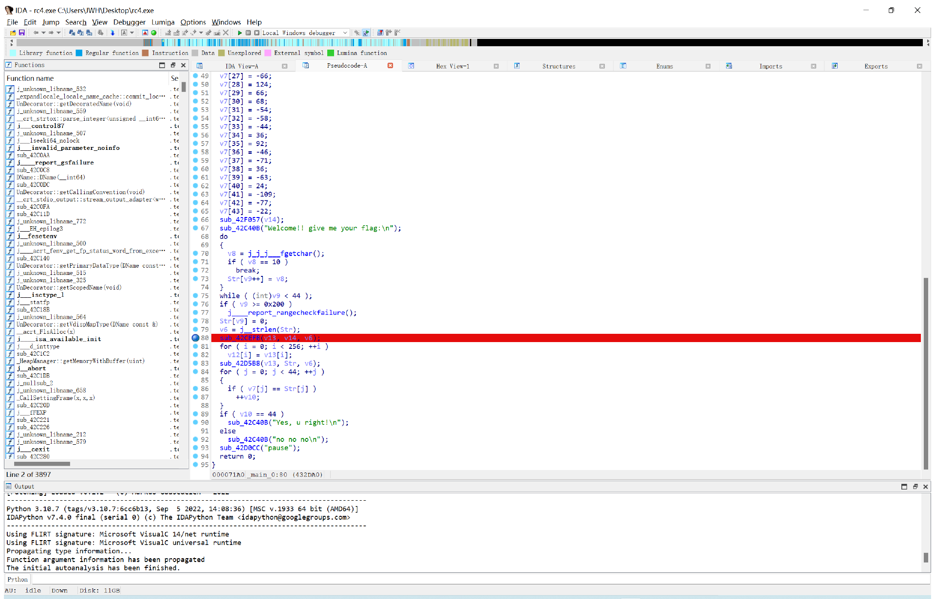The width and height of the screenshot is (935, 599).
Task: Click the red triangle breakpoint icon
Action: (x=145, y=33)
